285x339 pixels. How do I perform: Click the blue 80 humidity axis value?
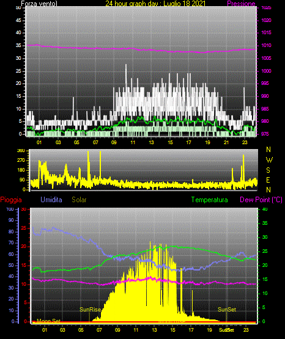[11, 231]
